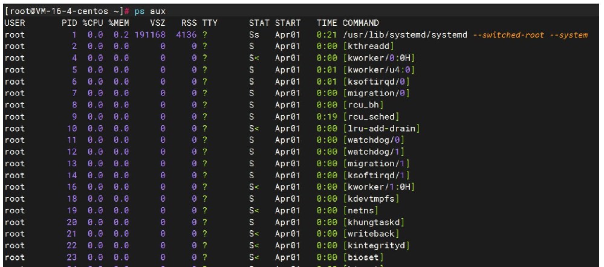Click the RSS column header
The width and height of the screenshot is (604, 267).
[x=189, y=23]
